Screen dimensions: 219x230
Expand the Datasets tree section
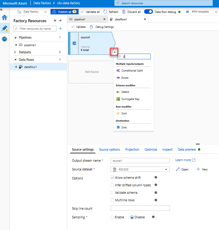(15, 52)
